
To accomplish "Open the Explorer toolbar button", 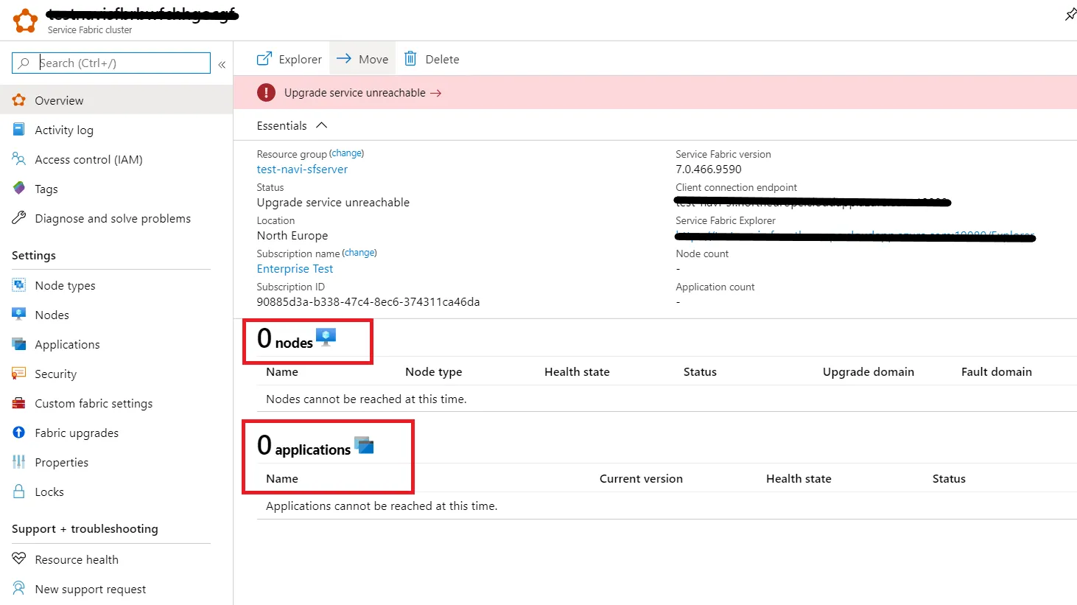I will pos(289,59).
